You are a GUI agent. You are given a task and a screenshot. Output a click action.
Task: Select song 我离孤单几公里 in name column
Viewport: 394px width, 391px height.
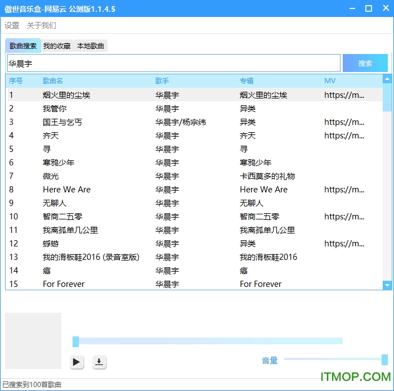click(x=70, y=230)
